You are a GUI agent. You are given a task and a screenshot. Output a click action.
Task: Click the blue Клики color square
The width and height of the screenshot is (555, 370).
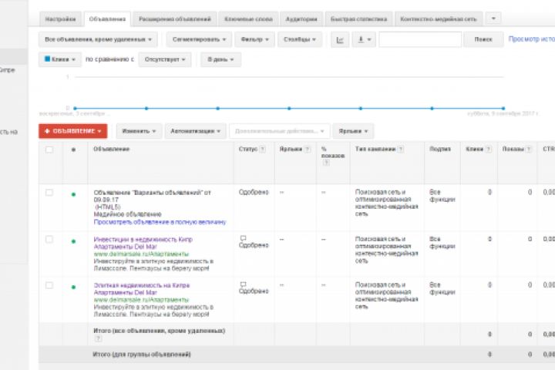(x=48, y=59)
